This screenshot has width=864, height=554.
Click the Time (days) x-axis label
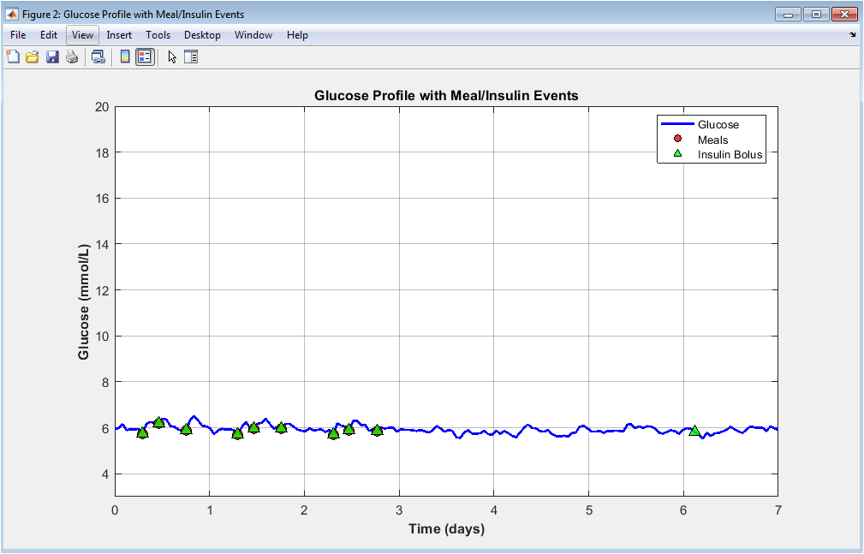[x=446, y=529]
